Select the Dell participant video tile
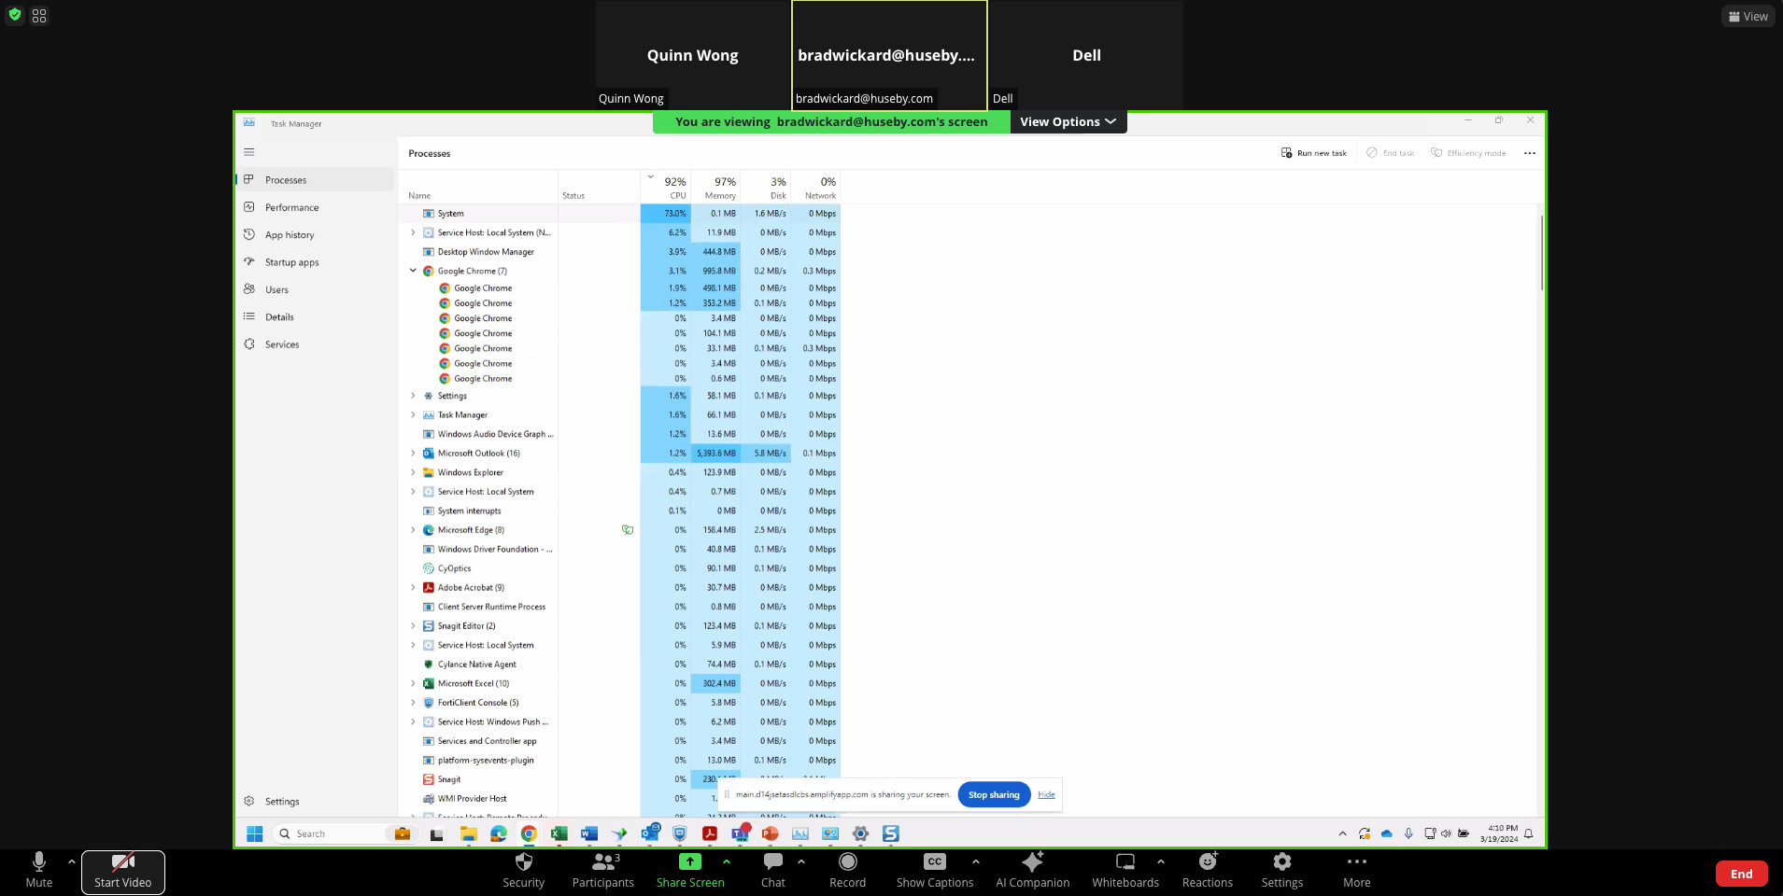This screenshot has width=1783, height=896. (1086, 55)
